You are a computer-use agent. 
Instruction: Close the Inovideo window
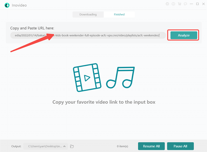click(203, 4)
